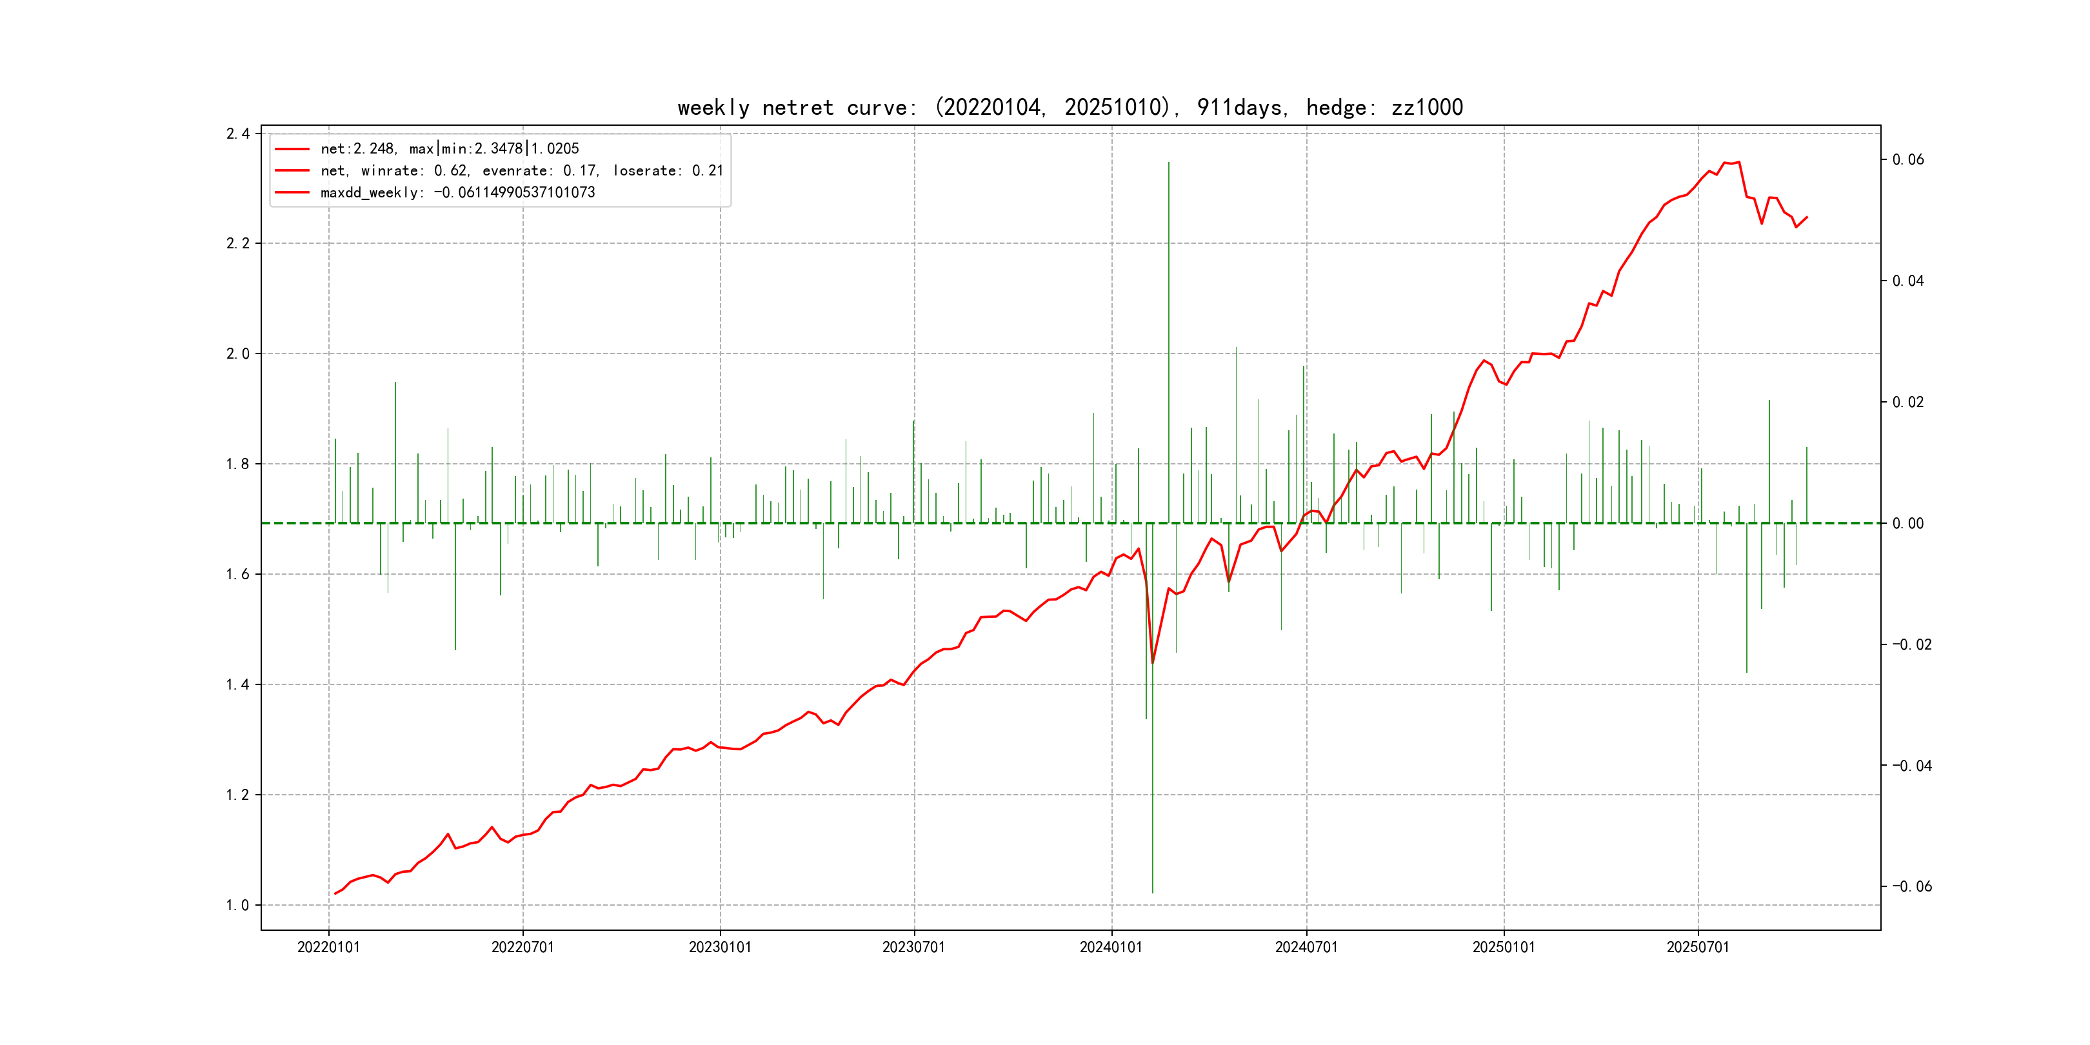This screenshot has width=2090, height=1045.
Task: Click the 2.4 left y-axis label
Action: click(238, 134)
